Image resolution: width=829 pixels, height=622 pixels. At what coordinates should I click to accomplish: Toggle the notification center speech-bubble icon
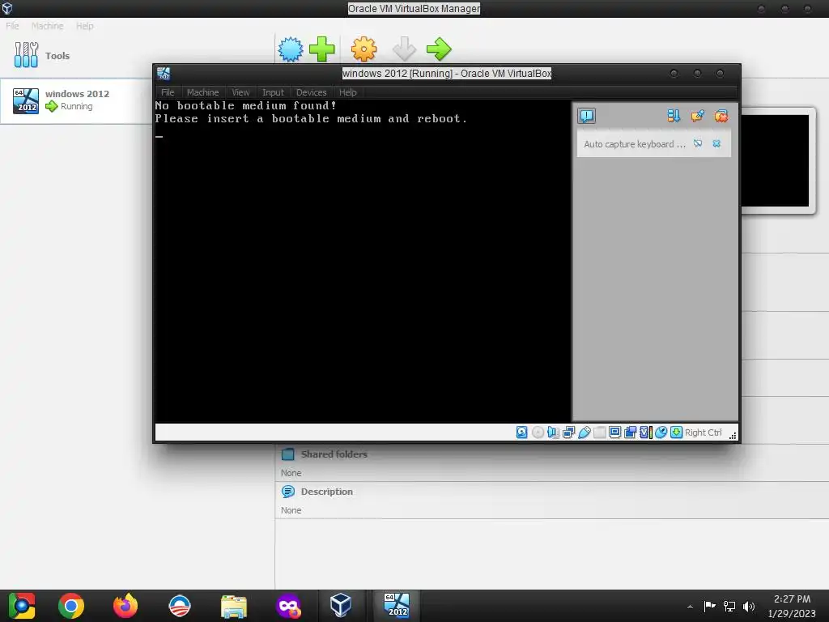(x=586, y=116)
